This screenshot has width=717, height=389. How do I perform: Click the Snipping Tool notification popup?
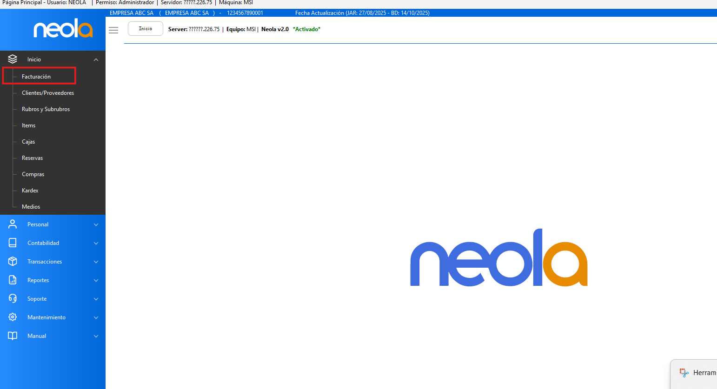click(x=695, y=373)
